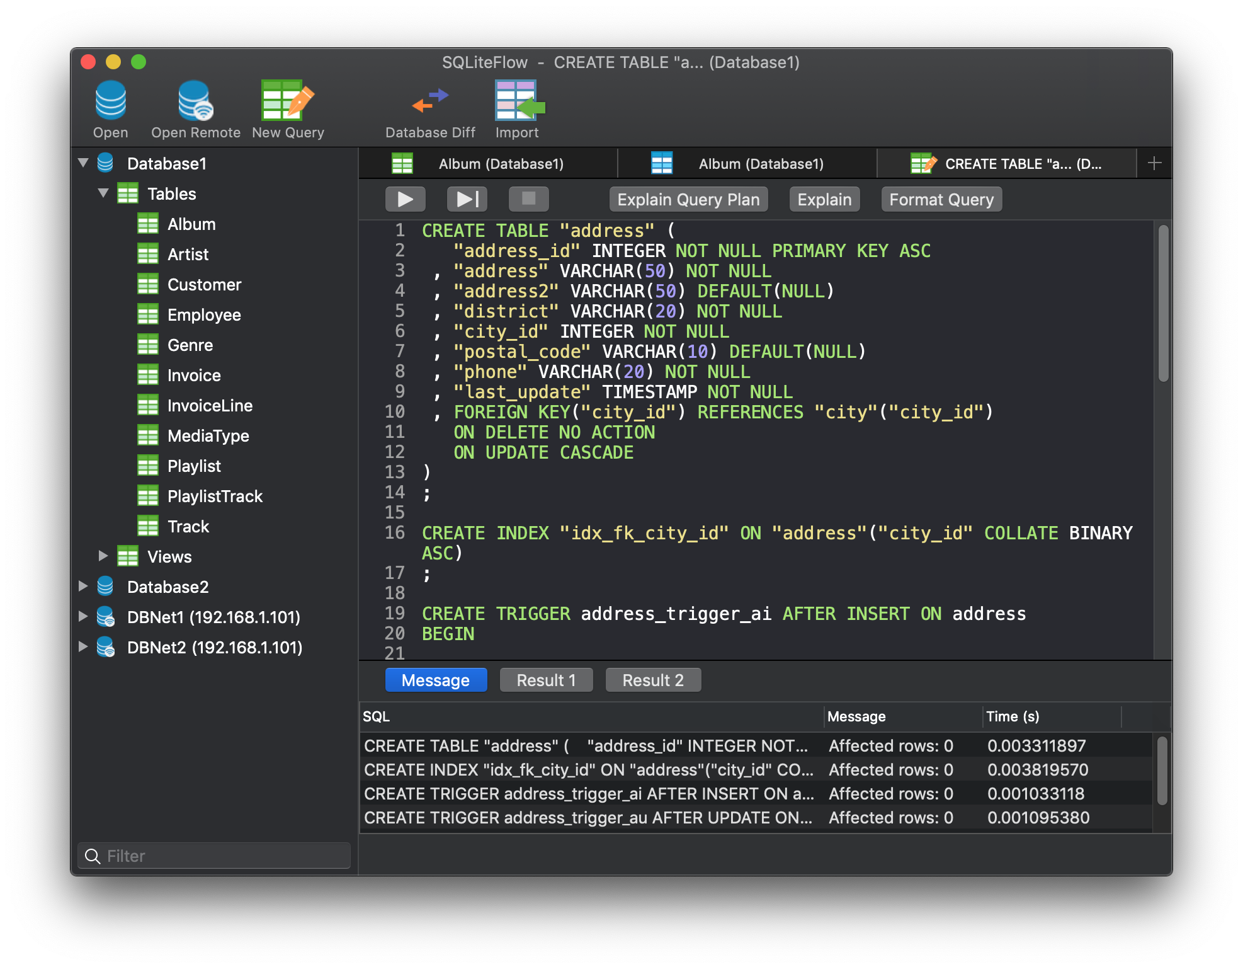Add a new tab with plus icon

[1154, 164]
